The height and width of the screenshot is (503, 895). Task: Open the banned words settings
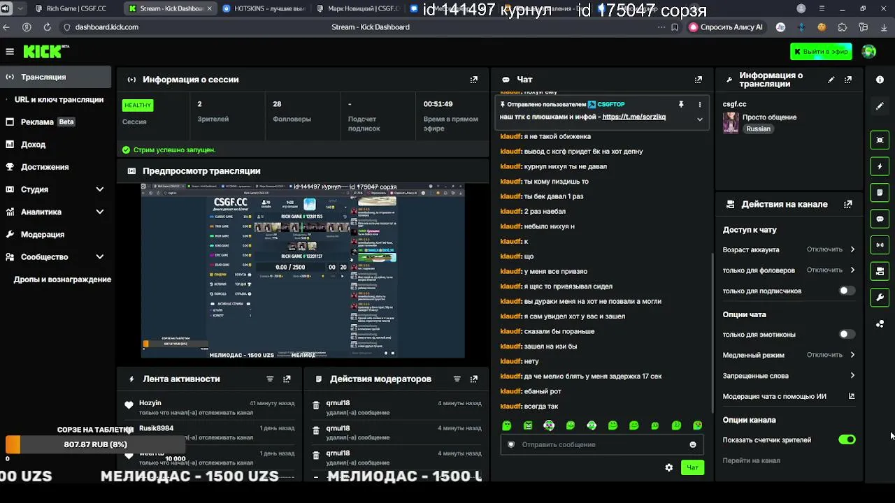[789, 376]
